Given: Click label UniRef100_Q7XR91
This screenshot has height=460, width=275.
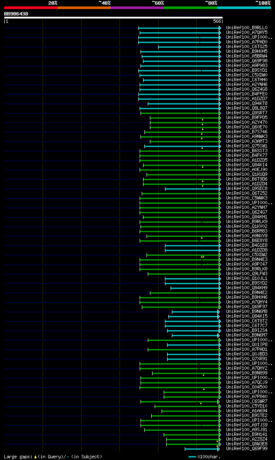Looking at the screenshot, I should [x=247, y=359].
